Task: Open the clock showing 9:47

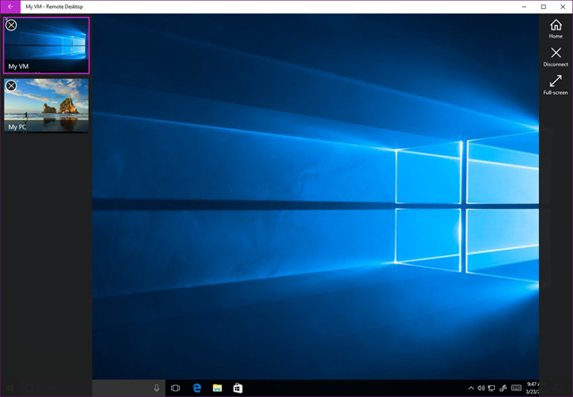Action: [x=532, y=388]
